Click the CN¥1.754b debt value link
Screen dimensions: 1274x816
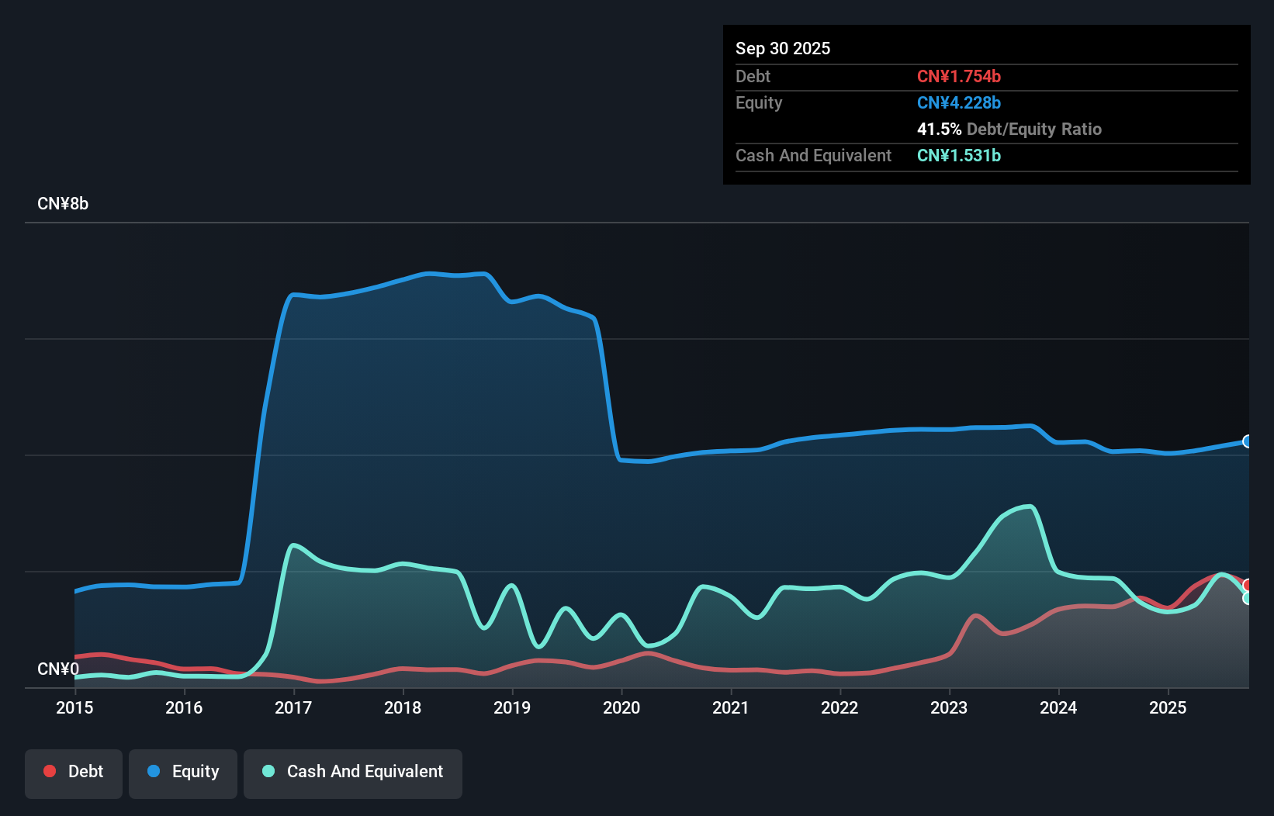959,76
